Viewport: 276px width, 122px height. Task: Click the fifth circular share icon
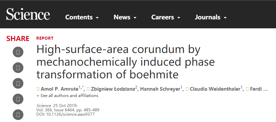pyautogui.click(x=18, y=115)
